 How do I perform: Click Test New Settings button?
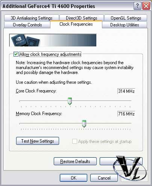(x=38, y=141)
